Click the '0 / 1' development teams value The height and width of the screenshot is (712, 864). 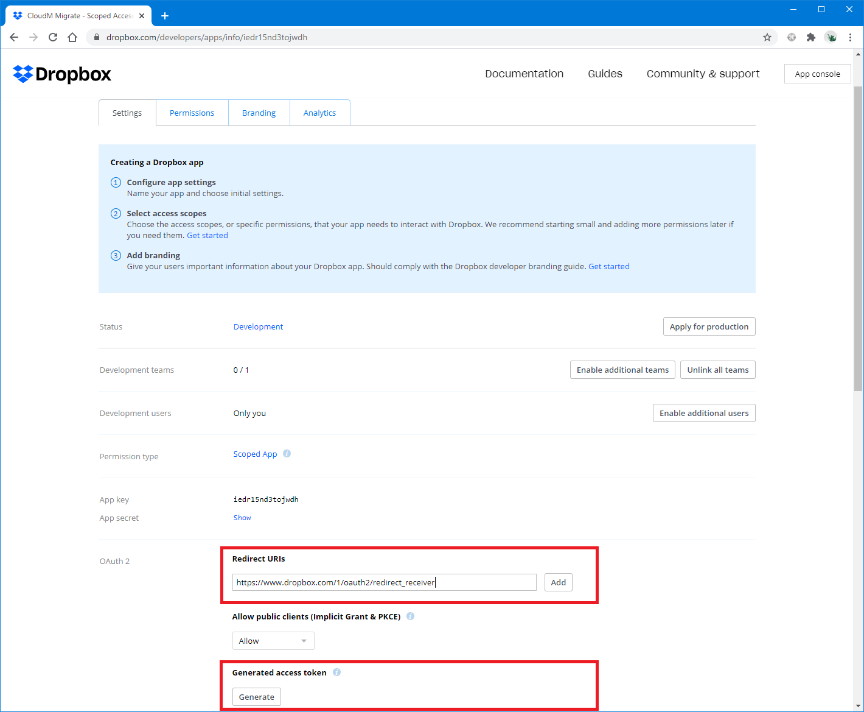241,370
